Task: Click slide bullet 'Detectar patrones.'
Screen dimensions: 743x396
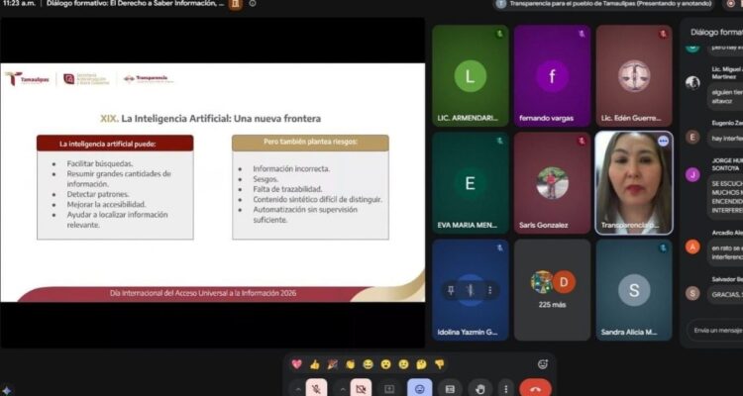Action: coord(98,194)
